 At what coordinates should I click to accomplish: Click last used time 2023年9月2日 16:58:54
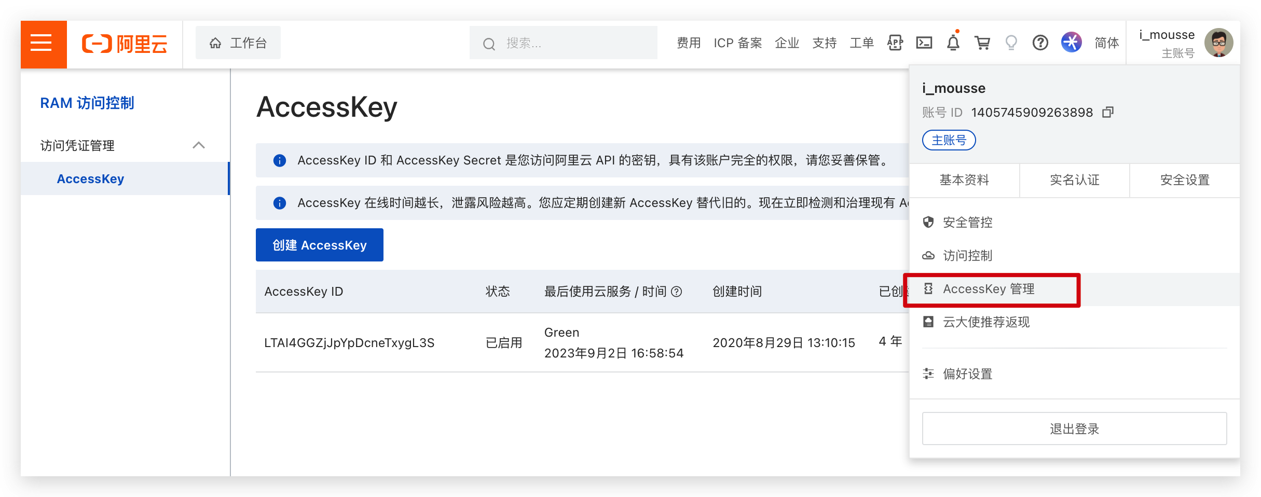click(x=614, y=353)
